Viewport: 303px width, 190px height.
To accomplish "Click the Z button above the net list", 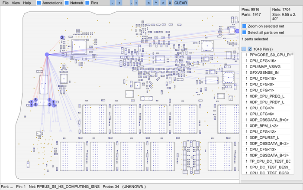I will [x=250, y=49].
